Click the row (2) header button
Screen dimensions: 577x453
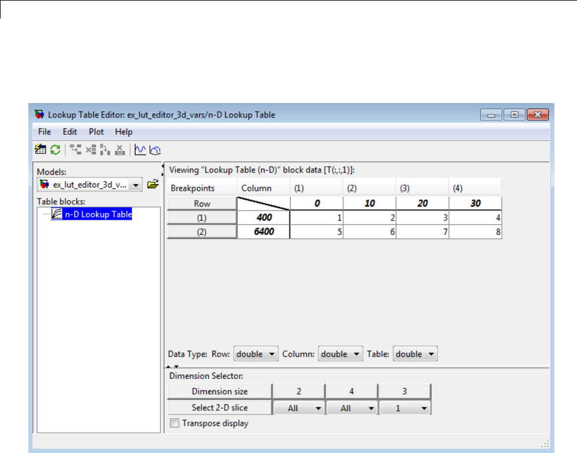click(202, 232)
